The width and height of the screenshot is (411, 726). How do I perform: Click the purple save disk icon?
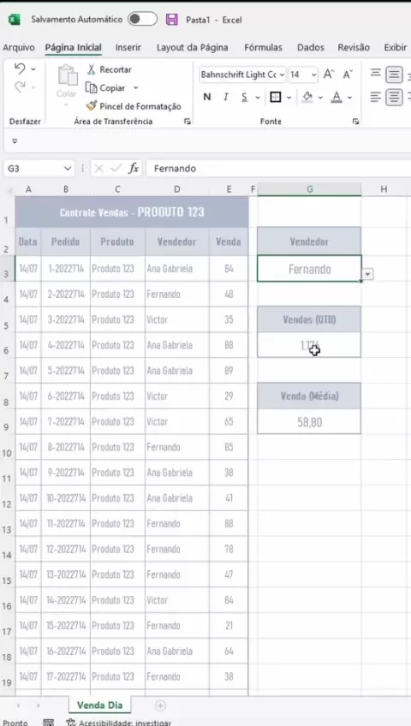coord(172,20)
